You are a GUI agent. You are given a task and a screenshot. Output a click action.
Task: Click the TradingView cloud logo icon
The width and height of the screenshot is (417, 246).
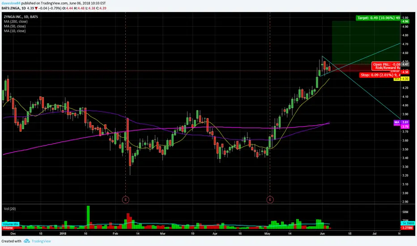(26, 241)
